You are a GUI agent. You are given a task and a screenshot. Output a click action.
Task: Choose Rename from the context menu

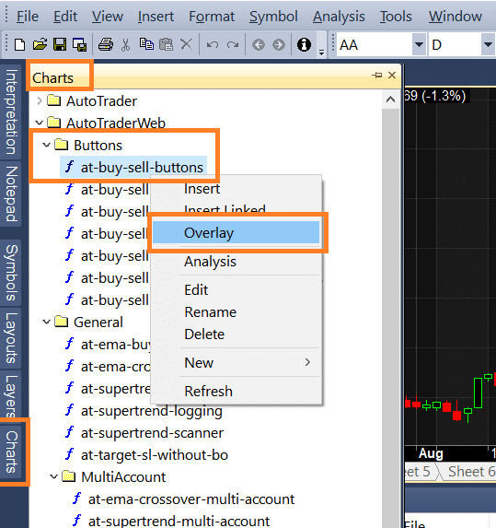click(236, 311)
